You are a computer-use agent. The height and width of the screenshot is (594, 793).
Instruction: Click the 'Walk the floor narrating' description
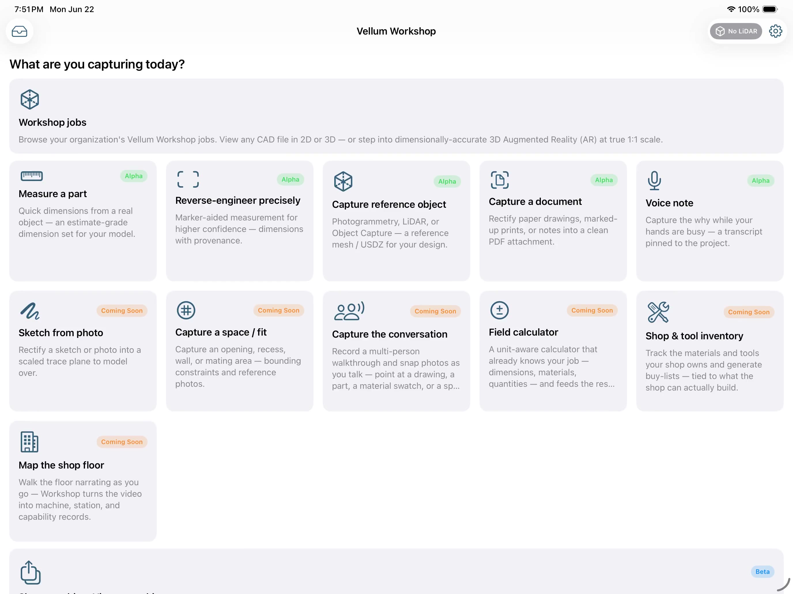point(80,500)
